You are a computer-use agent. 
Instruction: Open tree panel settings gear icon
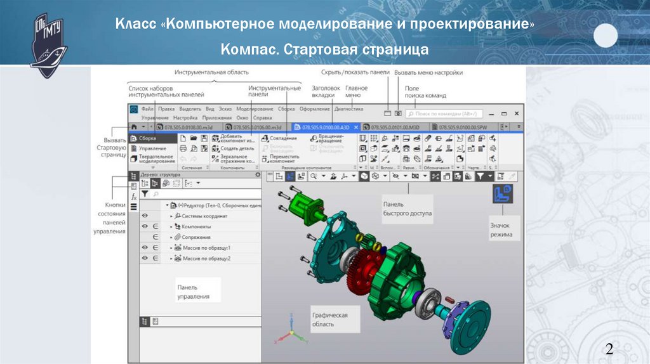click(258, 175)
